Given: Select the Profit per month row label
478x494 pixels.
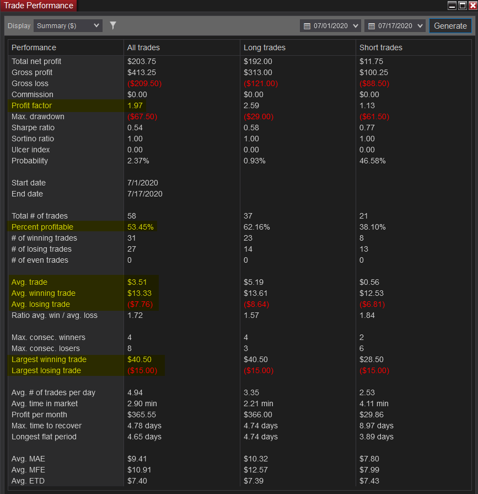Looking at the screenshot, I should 39,415.
